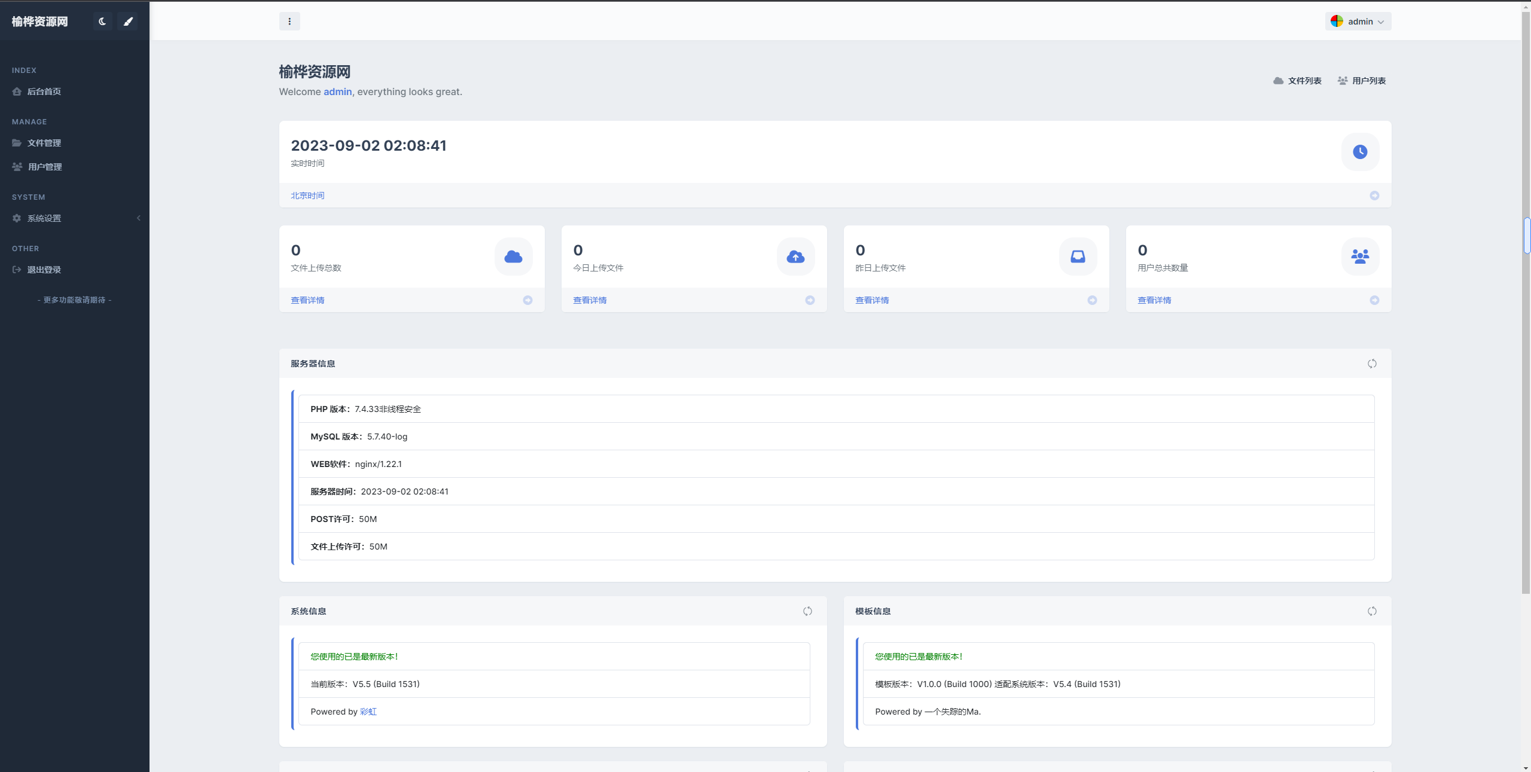Click the page vertical scrollbar
This screenshot has height=772, width=1531.
(x=1526, y=302)
